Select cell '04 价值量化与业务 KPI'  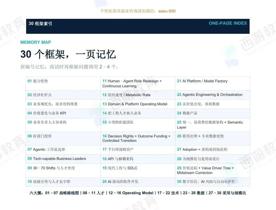[x=63, y=113]
